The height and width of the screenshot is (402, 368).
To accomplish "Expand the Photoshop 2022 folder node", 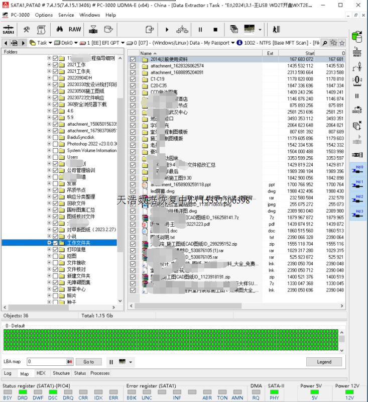I will click(49, 144).
